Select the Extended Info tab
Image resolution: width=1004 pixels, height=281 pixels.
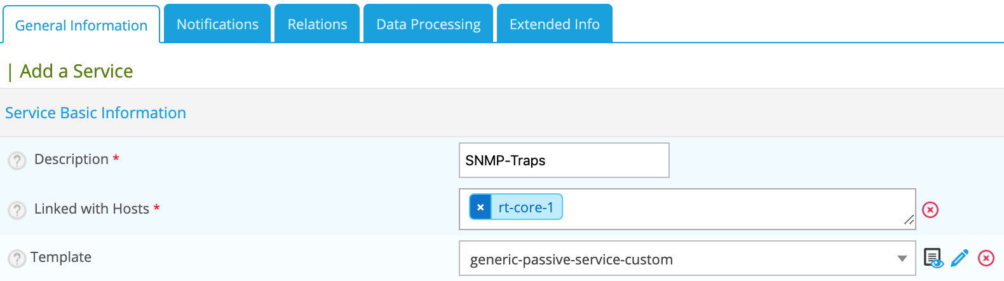point(554,24)
